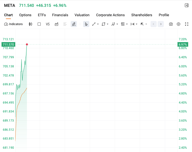Viewport: 192px width, 152px height.
Task: Open the Valuation tab
Action: pyautogui.click(x=82, y=15)
